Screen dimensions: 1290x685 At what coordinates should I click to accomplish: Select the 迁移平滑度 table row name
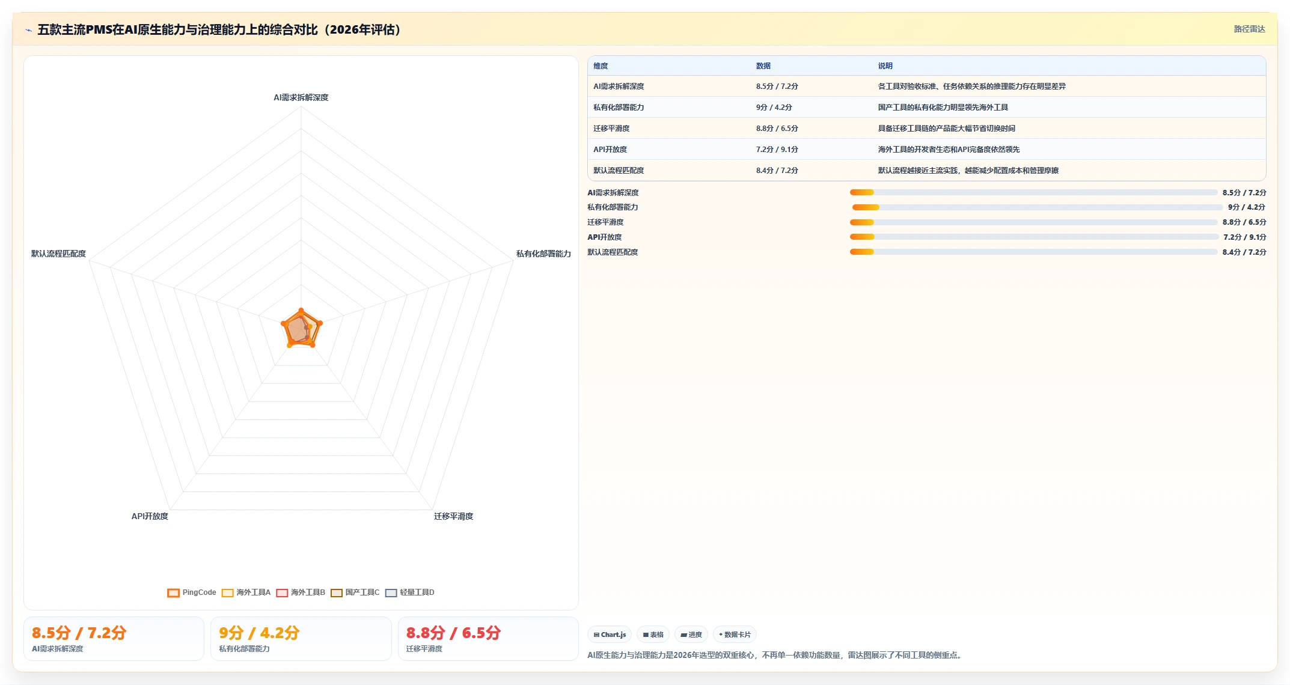pos(611,129)
